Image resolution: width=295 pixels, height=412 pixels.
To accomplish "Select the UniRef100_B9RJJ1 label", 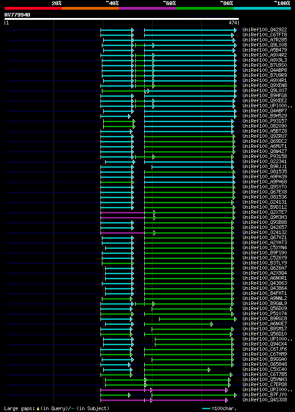I will tap(265, 167).
